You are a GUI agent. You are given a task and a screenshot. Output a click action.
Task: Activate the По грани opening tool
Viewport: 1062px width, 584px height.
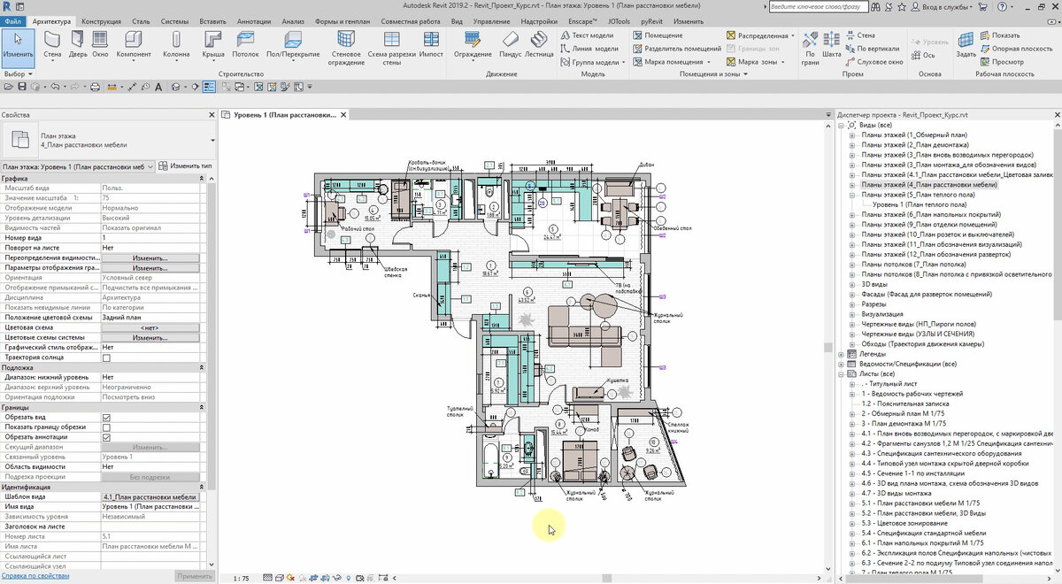[811, 49]
